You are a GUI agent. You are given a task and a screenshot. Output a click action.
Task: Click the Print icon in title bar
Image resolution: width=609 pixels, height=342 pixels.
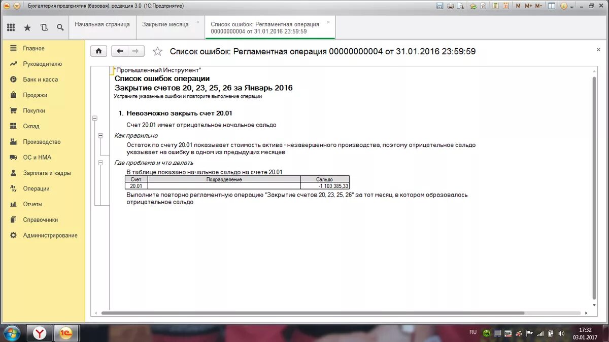[x=450, y=6]
